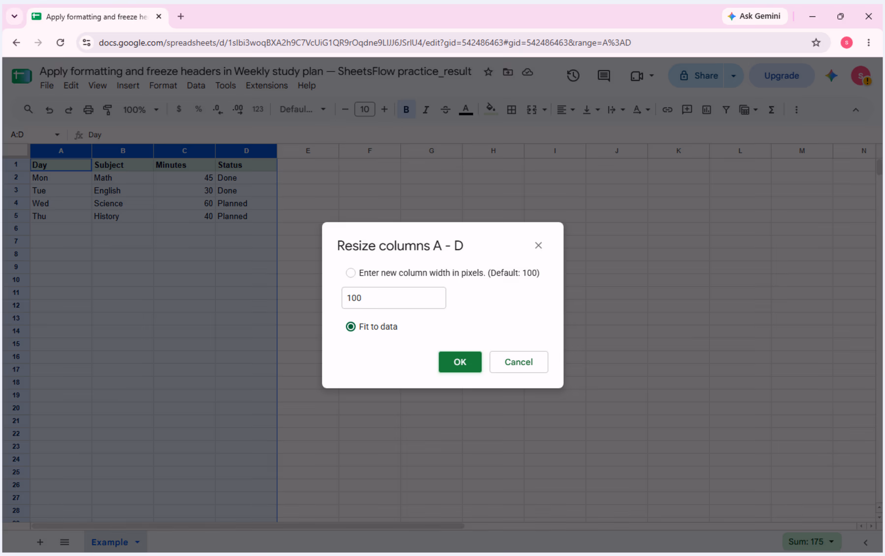Click the insert link icon
885x556 pixels.
[x=667, y=110]
